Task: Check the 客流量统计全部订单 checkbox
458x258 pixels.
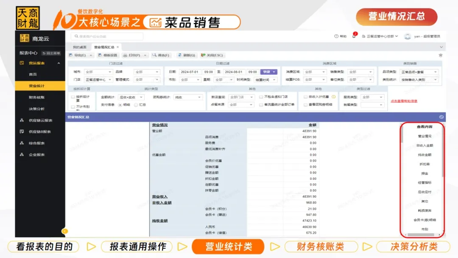Action: point(261,105)
